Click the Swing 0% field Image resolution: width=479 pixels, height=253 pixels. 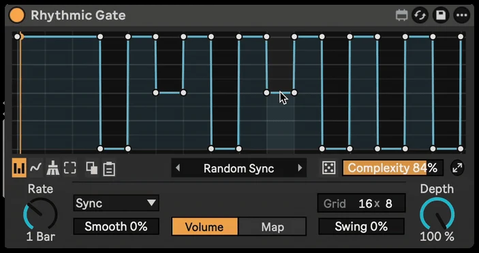[x=361, y=226]
